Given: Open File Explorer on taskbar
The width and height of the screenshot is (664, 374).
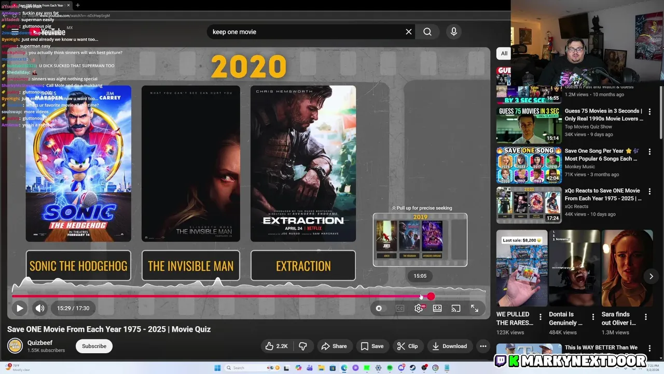Looking at the screenshot, I should [x=321, y=368].
